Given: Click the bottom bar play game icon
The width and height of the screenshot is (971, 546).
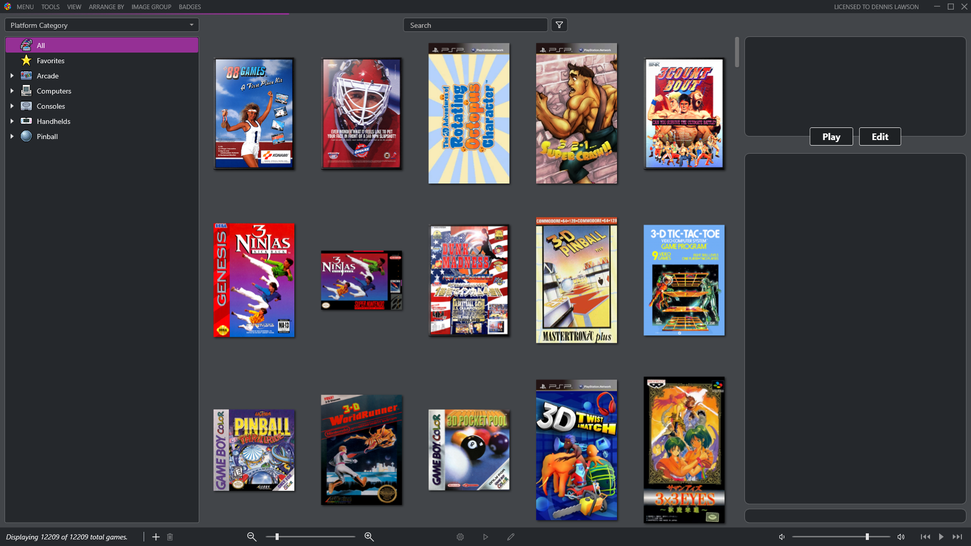Looking at the screenshot, I should (485, 537).
